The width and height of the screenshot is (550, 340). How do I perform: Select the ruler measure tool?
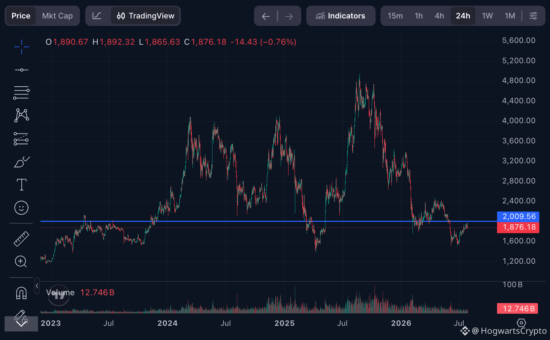[21, 239]
